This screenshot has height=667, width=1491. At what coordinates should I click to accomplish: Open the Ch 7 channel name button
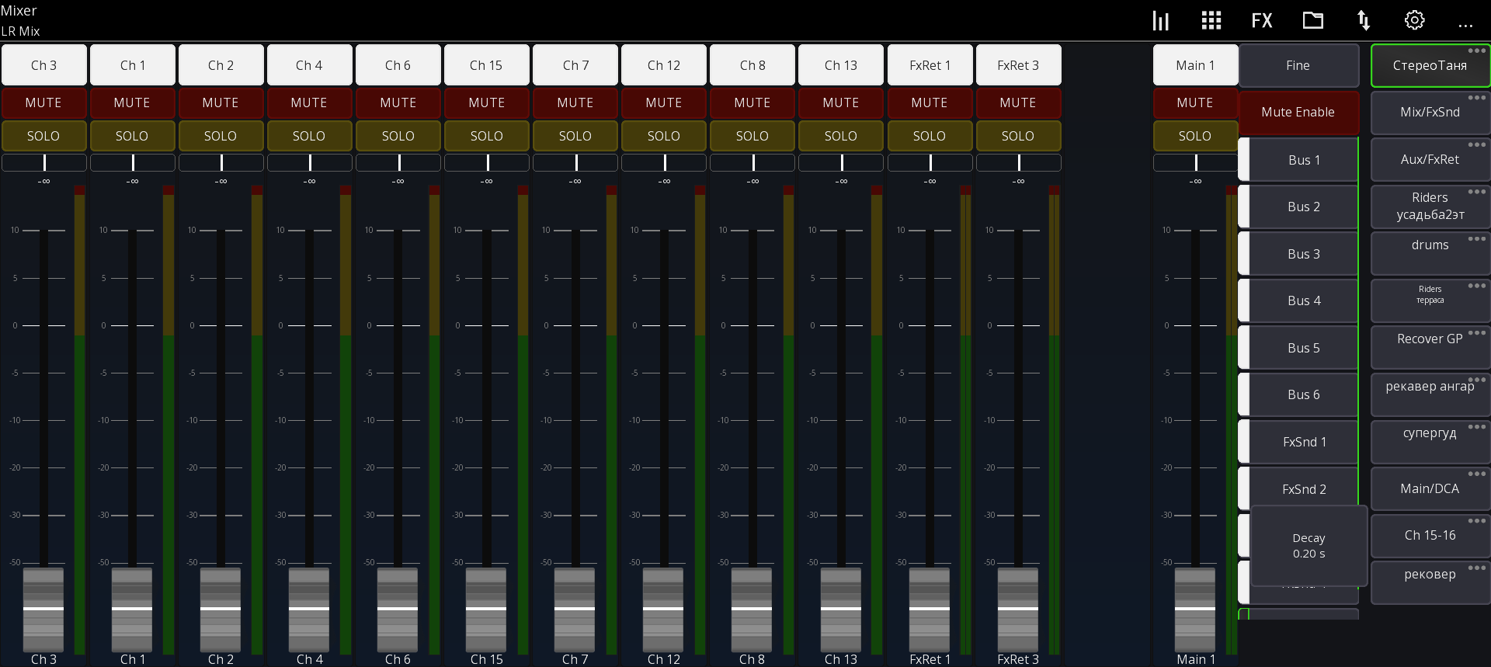575,65
